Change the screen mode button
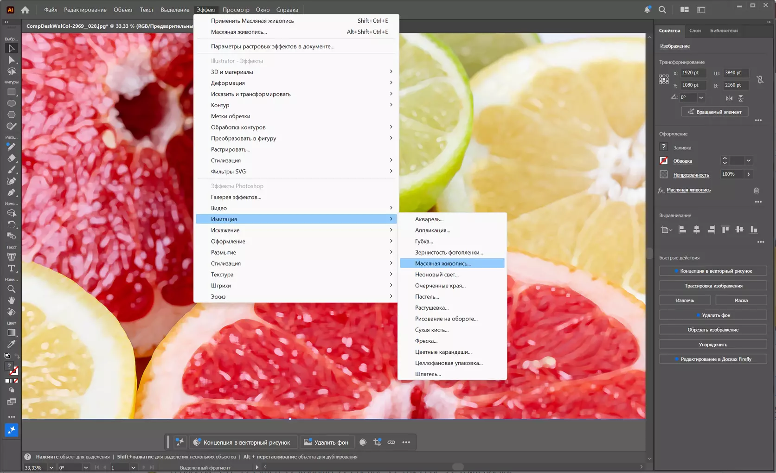Viewport: 776px width, 473px height. (11, 402)
